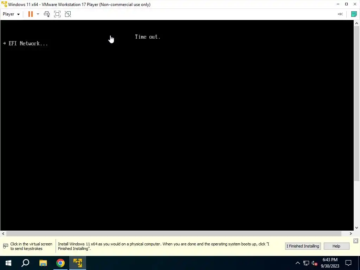Viewport: 360px width, 270px height.
Task: Click the Time out. message
Action: click(147, 37)
